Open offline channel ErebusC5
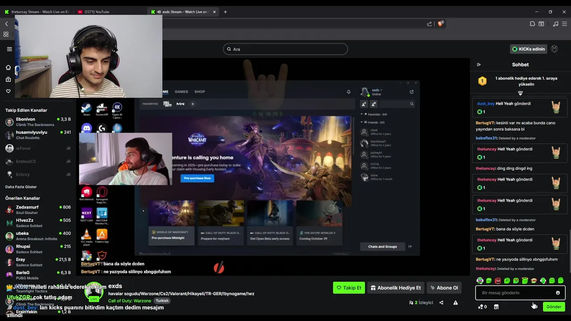571x321 pixels. click(x=38, y=161)
